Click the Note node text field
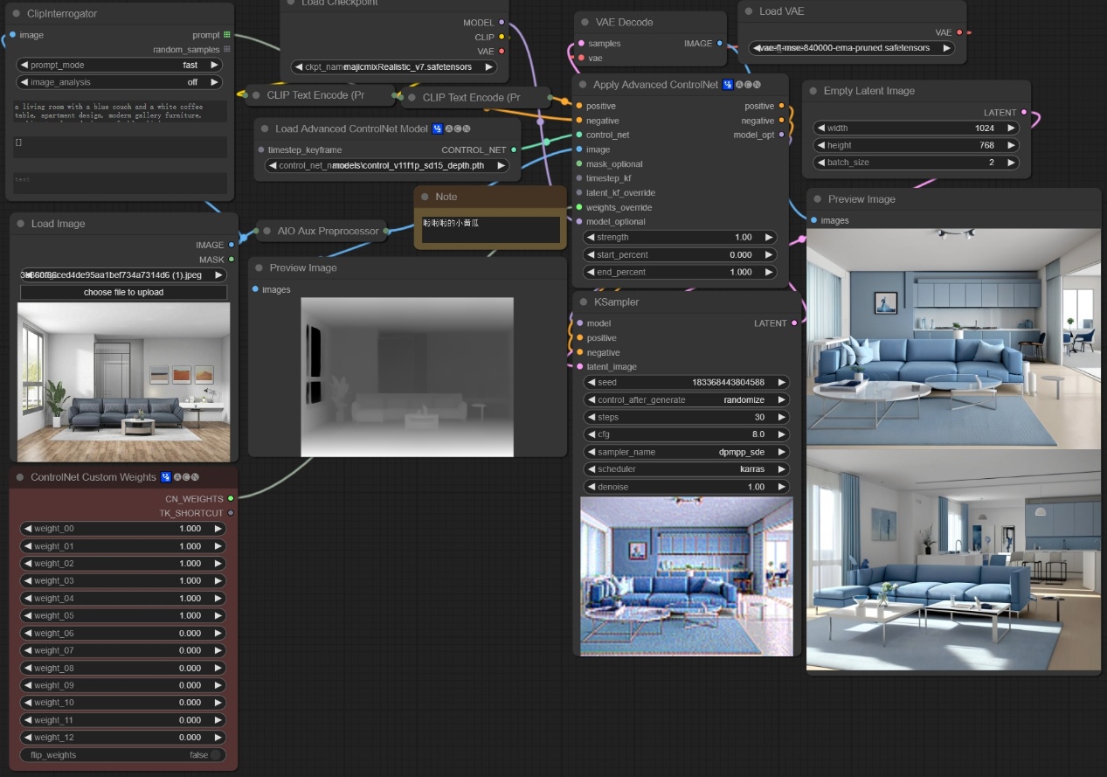Viewport: 1107px width, 777px height. click(x=489, y=229)
